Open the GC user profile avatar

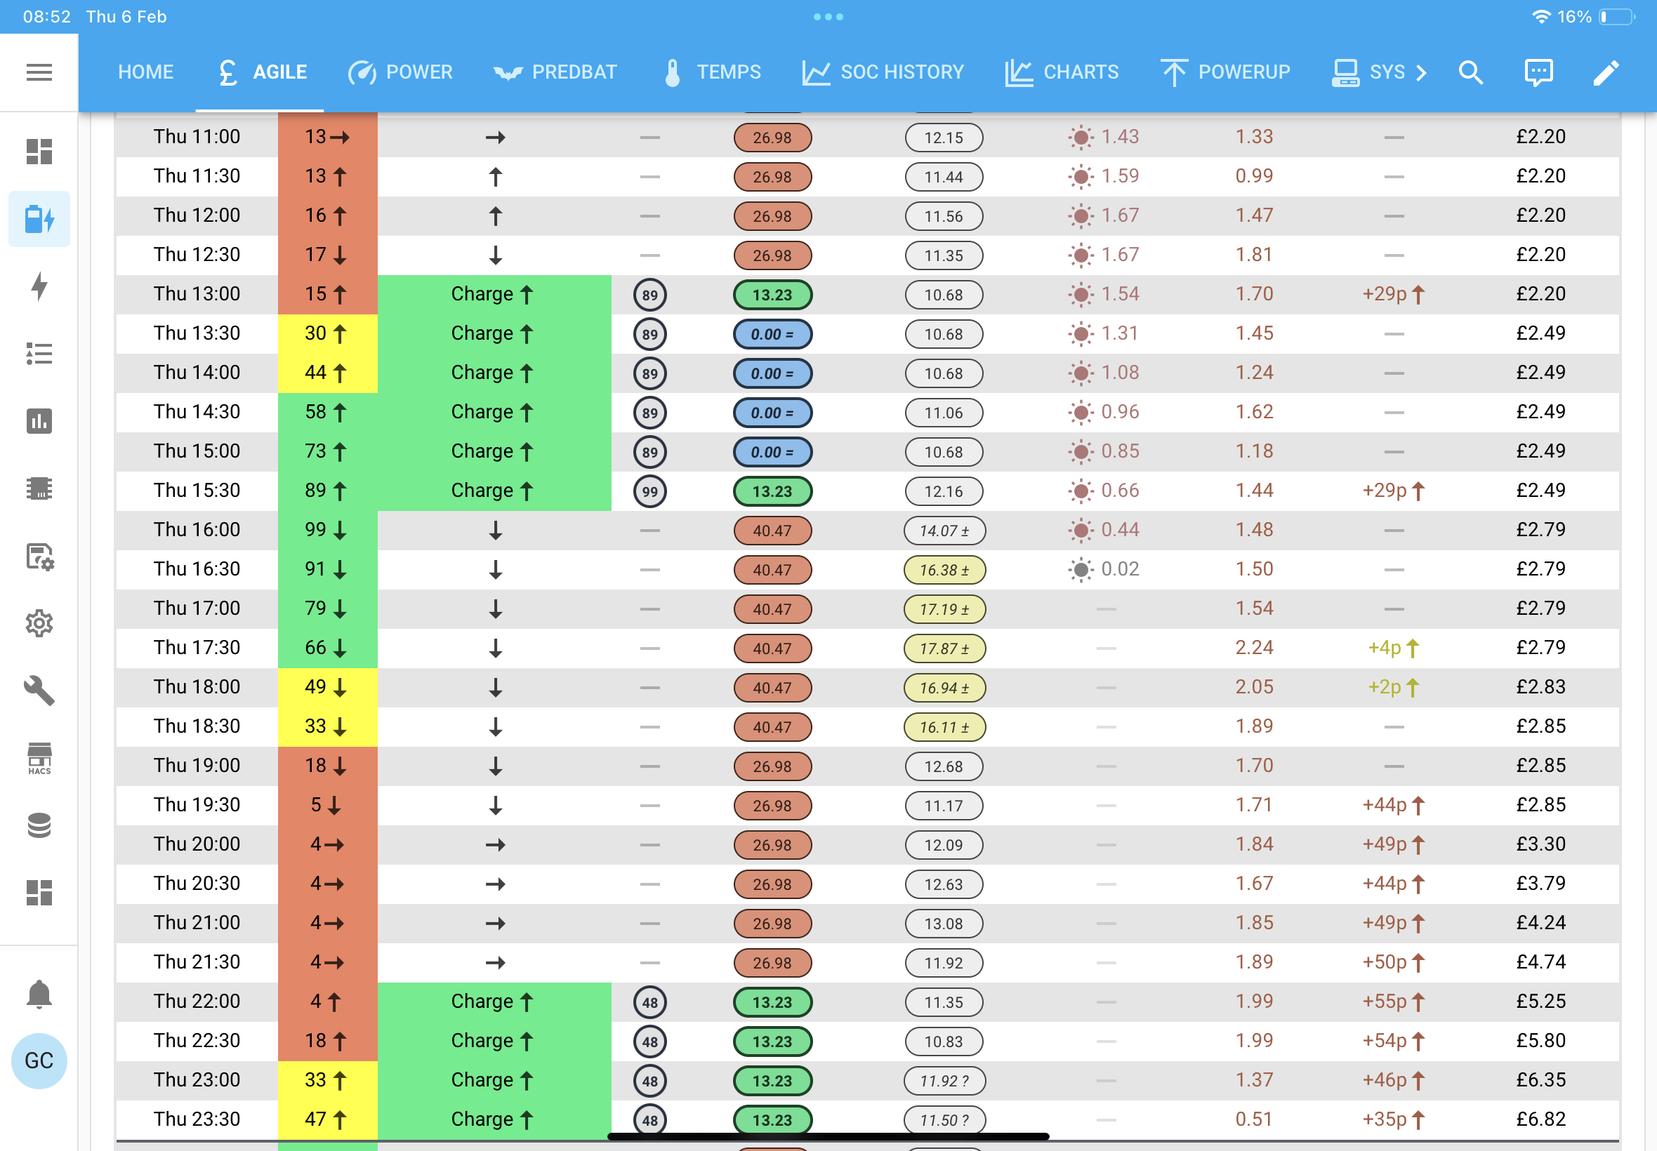(39, 1060)
